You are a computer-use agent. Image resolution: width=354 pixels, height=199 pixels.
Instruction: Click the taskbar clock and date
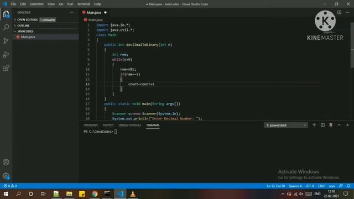point(331,194)
